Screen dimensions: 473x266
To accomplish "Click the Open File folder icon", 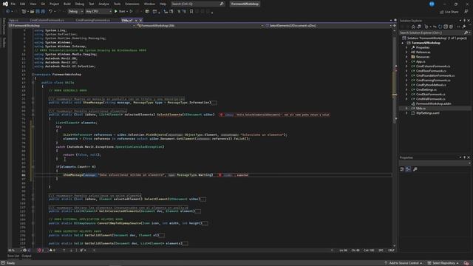I will tap(32, 12).
